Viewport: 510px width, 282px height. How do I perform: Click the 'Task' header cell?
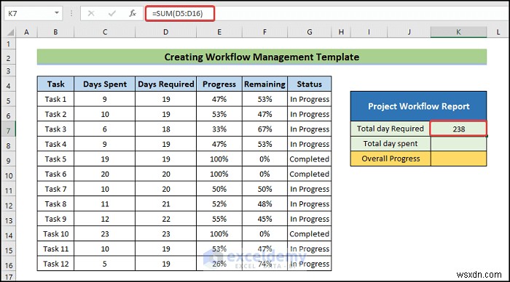tap(55, 84)
